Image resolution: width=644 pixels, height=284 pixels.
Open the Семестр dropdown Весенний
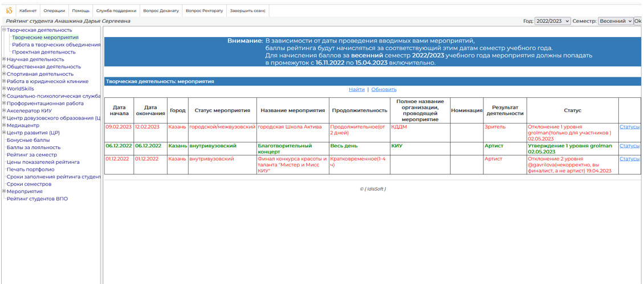[616, 21]
